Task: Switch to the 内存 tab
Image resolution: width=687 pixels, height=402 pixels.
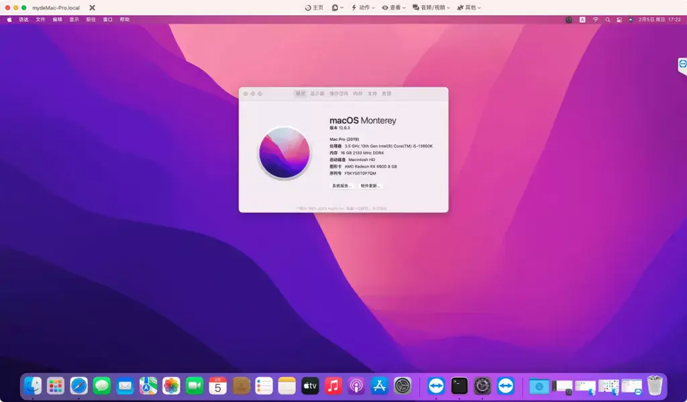Action: 358,94
